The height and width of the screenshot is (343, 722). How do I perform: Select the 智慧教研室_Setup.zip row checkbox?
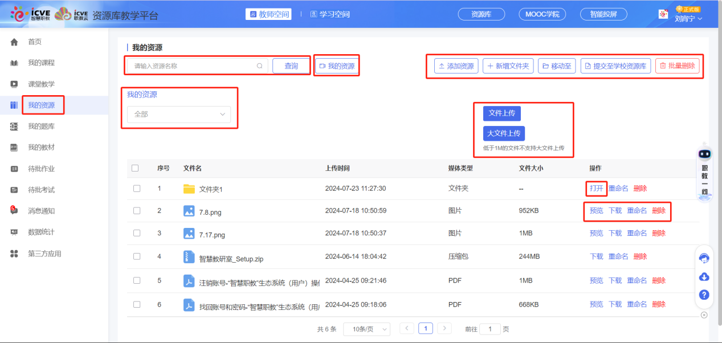(x=137, y=256)
